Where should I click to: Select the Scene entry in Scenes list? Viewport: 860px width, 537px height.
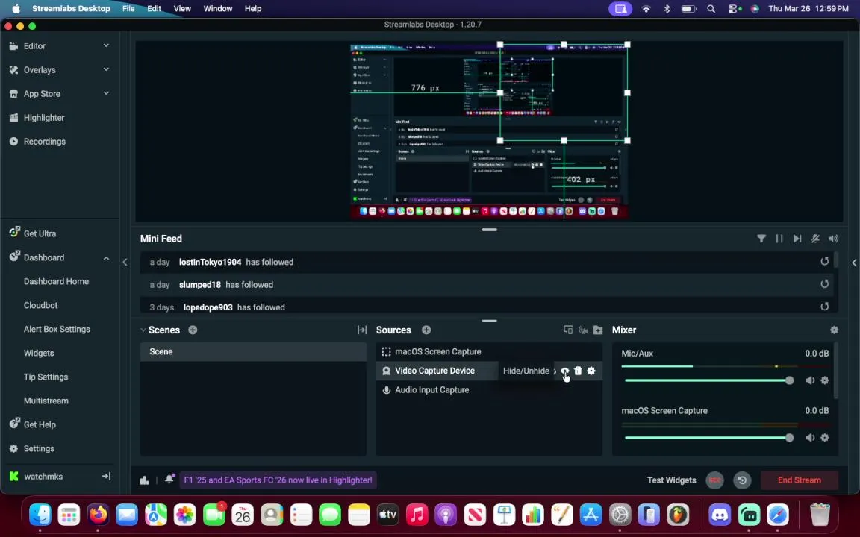(x=253, y=352)
